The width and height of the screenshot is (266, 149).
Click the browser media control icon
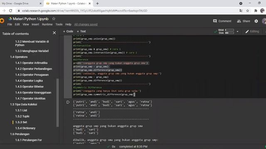[x=241, y=3]
